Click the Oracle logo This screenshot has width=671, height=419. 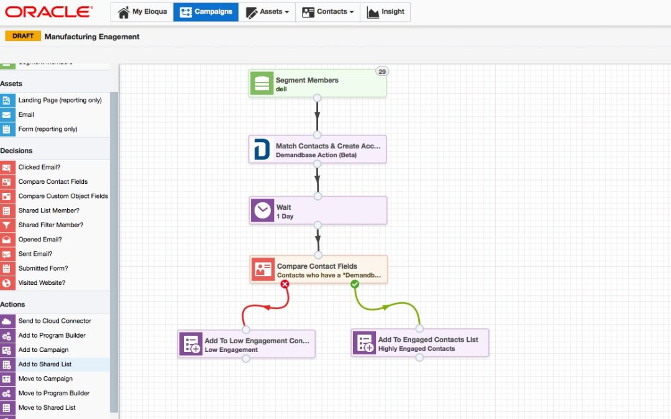point(49,12)
